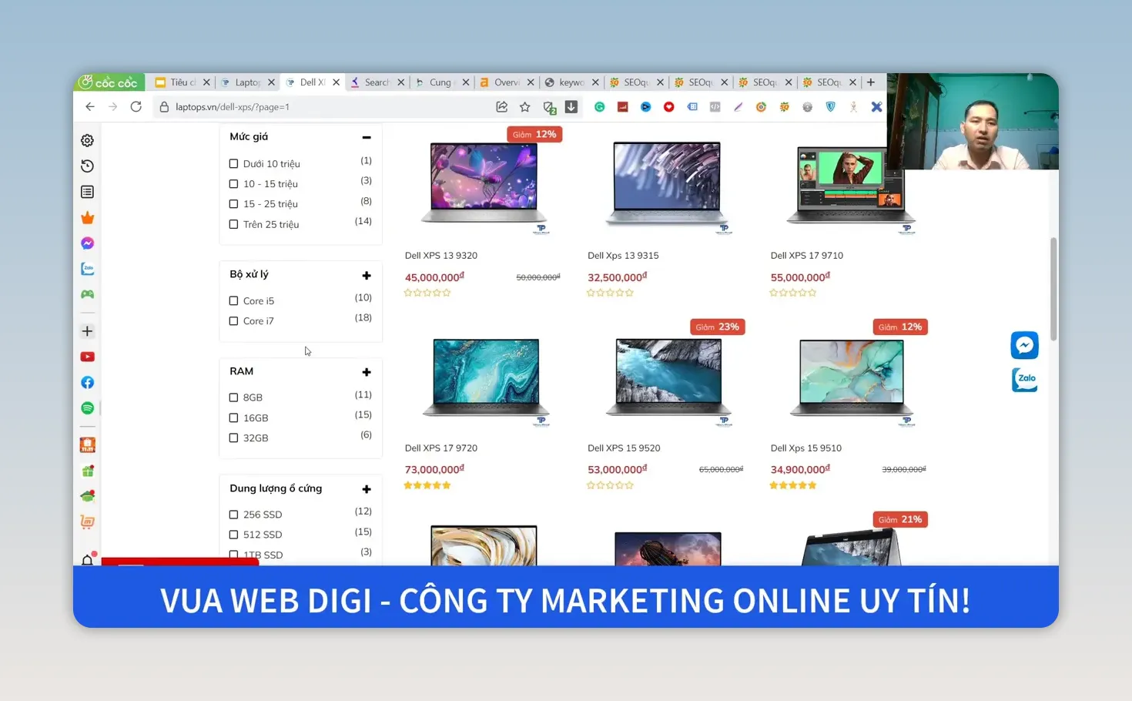Share this page from the address bar
Viewport: 1132px width, 701px height.
click(x=502, y=107)
